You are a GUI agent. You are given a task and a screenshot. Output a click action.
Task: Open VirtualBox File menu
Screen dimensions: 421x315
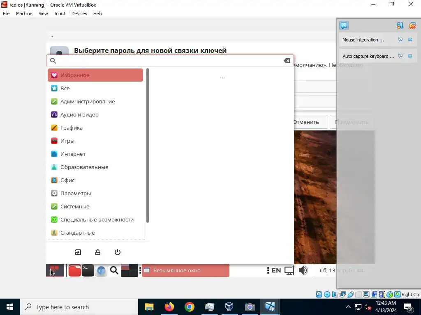pyautogui.click(x=6, y=14)
